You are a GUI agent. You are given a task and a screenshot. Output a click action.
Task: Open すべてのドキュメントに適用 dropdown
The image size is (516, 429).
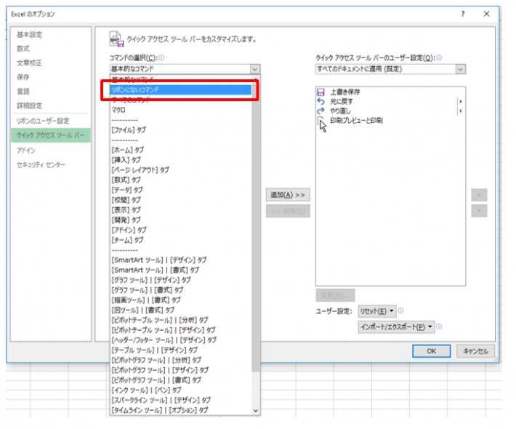point(460,69)
